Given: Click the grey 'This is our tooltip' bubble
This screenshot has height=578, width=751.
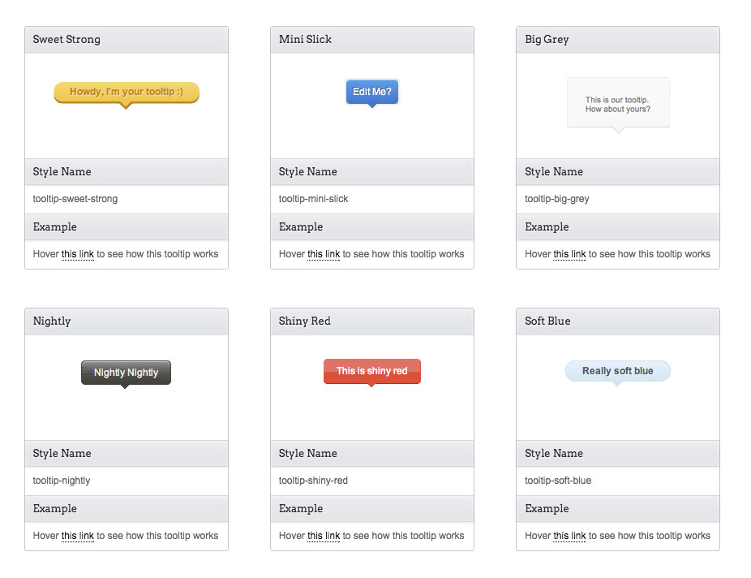Looking at the screenshot, I should [x=618, y=104].
